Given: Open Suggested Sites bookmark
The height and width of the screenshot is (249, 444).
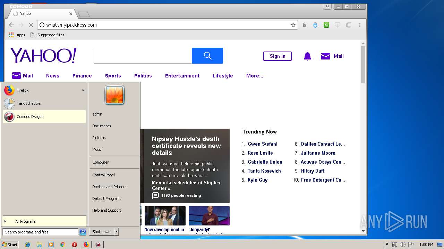Looking at the screenshot, I should (47, 35).
